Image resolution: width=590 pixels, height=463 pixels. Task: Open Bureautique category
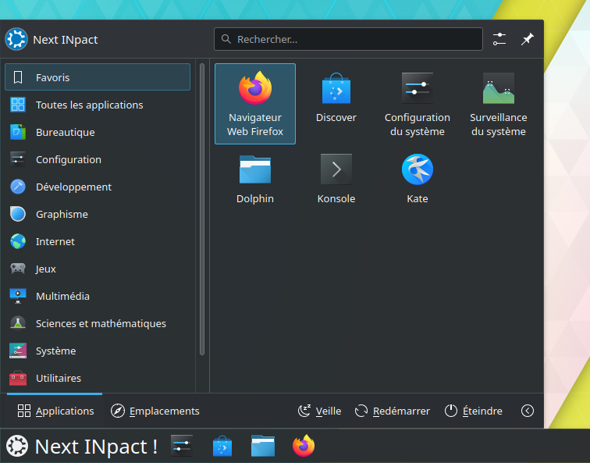tap(98, 132)
